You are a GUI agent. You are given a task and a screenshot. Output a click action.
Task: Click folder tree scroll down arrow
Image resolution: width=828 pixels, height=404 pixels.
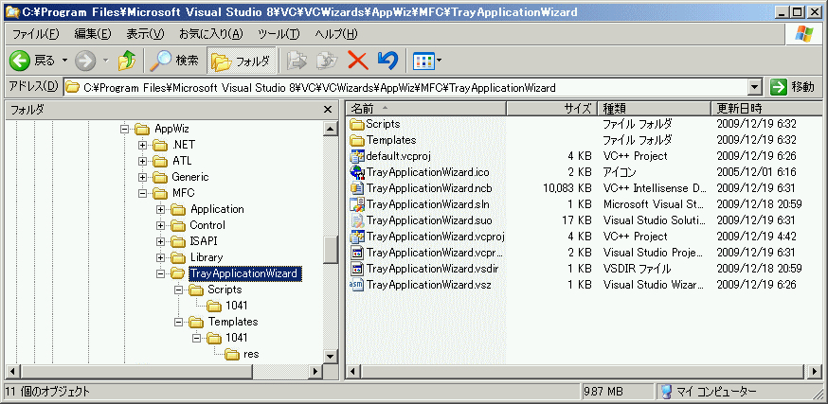pos(331,357)
